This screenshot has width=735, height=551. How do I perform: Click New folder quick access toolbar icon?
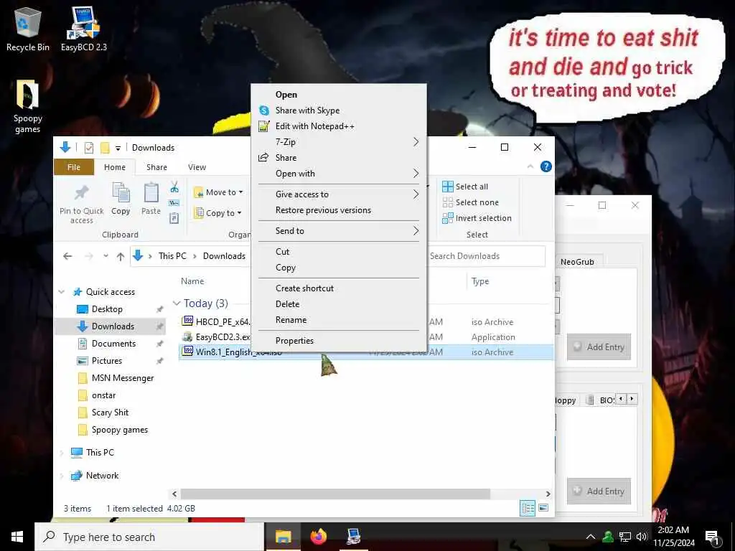pyautogui.click(x=105, y=148)
